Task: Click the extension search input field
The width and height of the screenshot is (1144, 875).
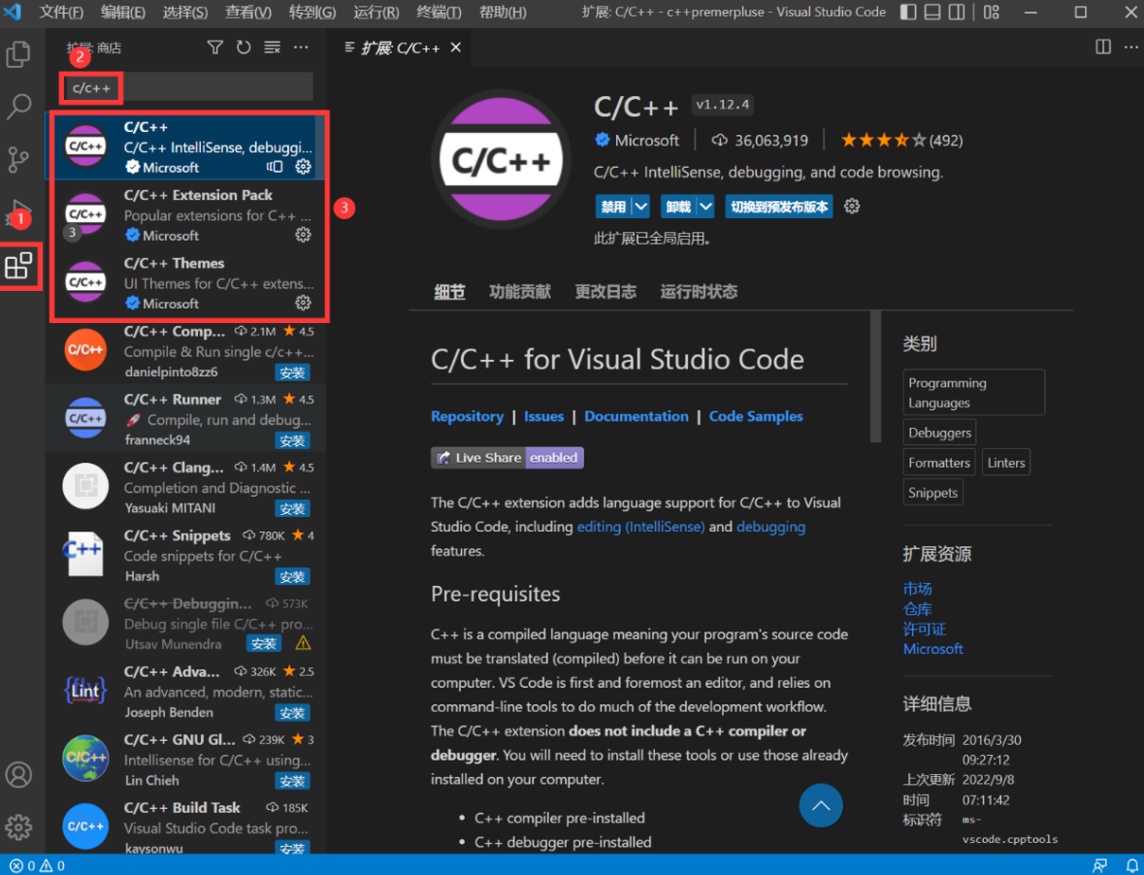Action: pos(213,88)
